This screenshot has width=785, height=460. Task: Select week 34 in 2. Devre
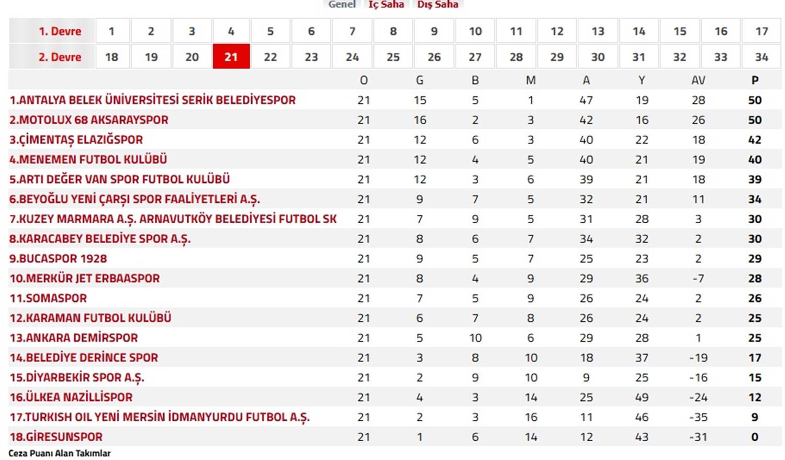(761, 56)
